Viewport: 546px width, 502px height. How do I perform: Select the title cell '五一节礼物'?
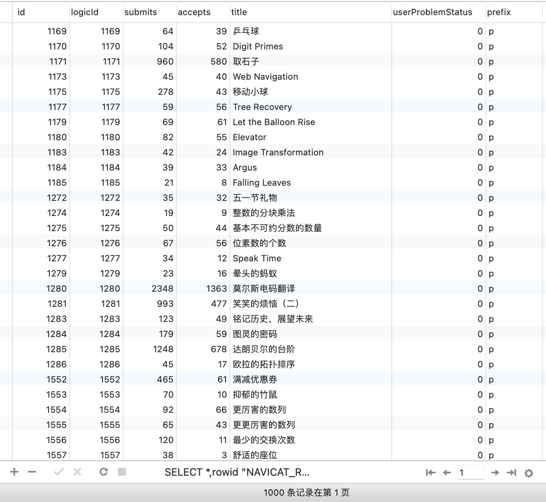311,198
